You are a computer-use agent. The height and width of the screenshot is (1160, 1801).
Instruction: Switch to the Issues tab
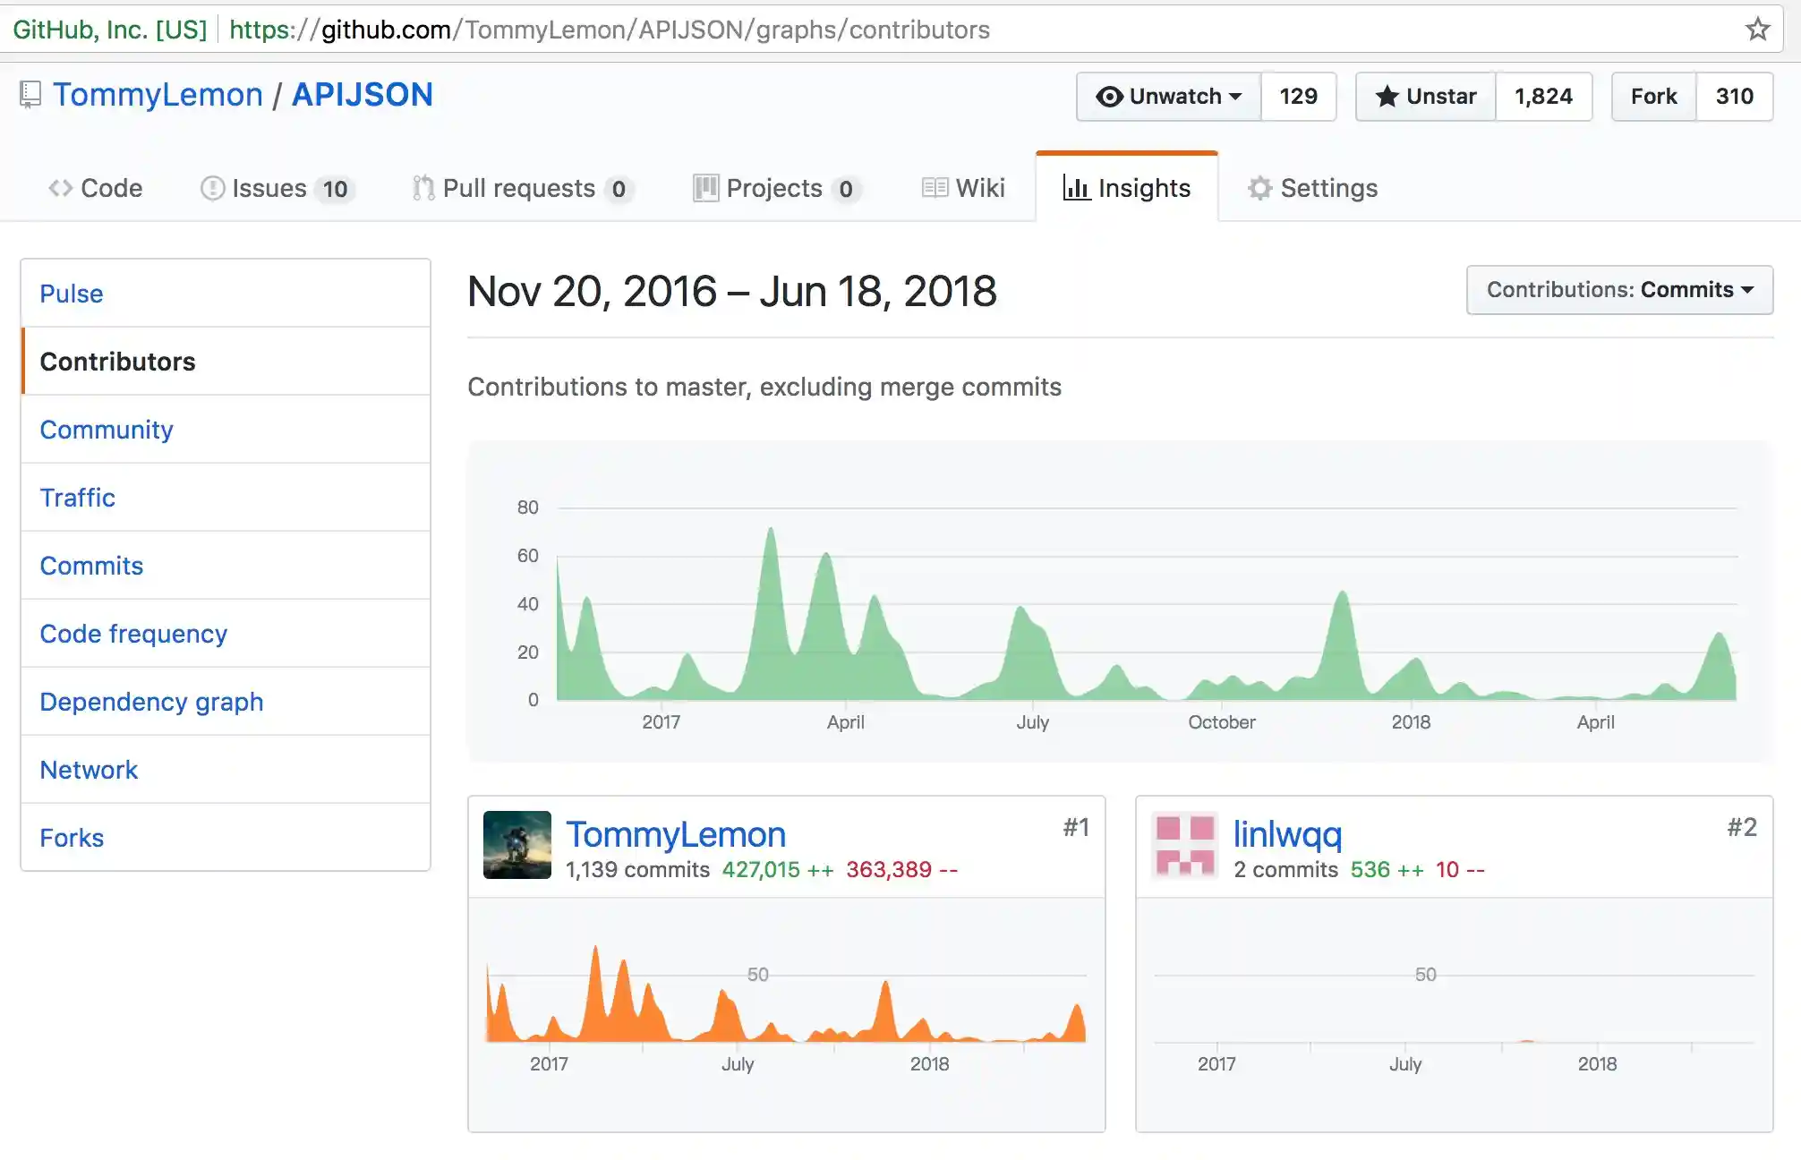pyautogui.click(x=277, y=188)
